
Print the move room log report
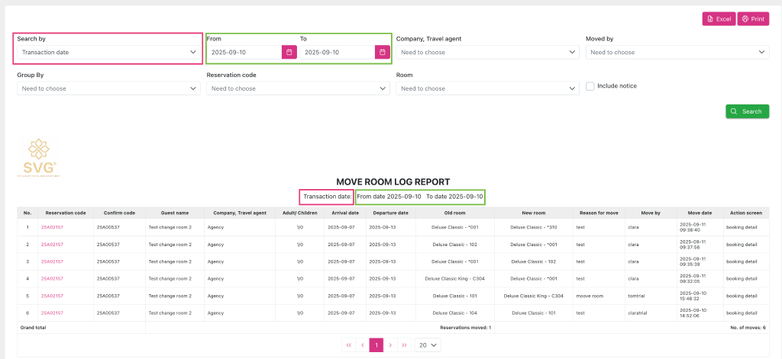pyautogui.click(x=753, y=19)
